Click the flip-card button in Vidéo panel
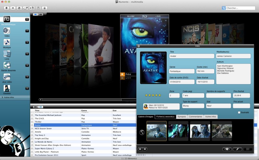Viewport: 259px width, 160px height. coord(227,149)
